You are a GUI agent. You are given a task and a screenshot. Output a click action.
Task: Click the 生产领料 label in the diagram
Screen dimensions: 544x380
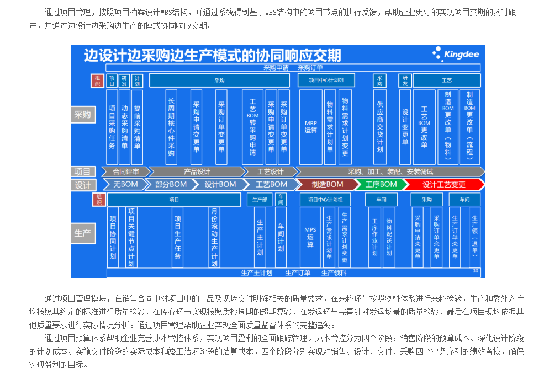pos(334,273)
